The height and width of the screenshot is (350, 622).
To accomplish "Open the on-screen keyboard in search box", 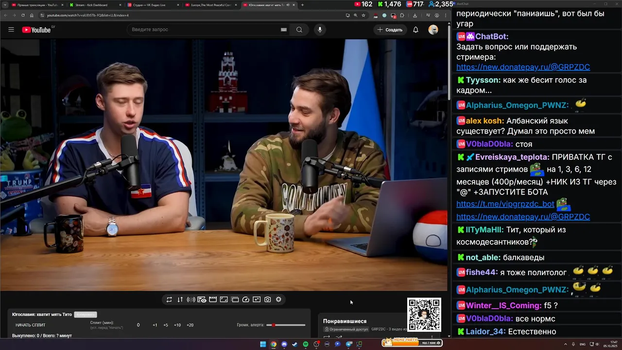I will [283, 30].
